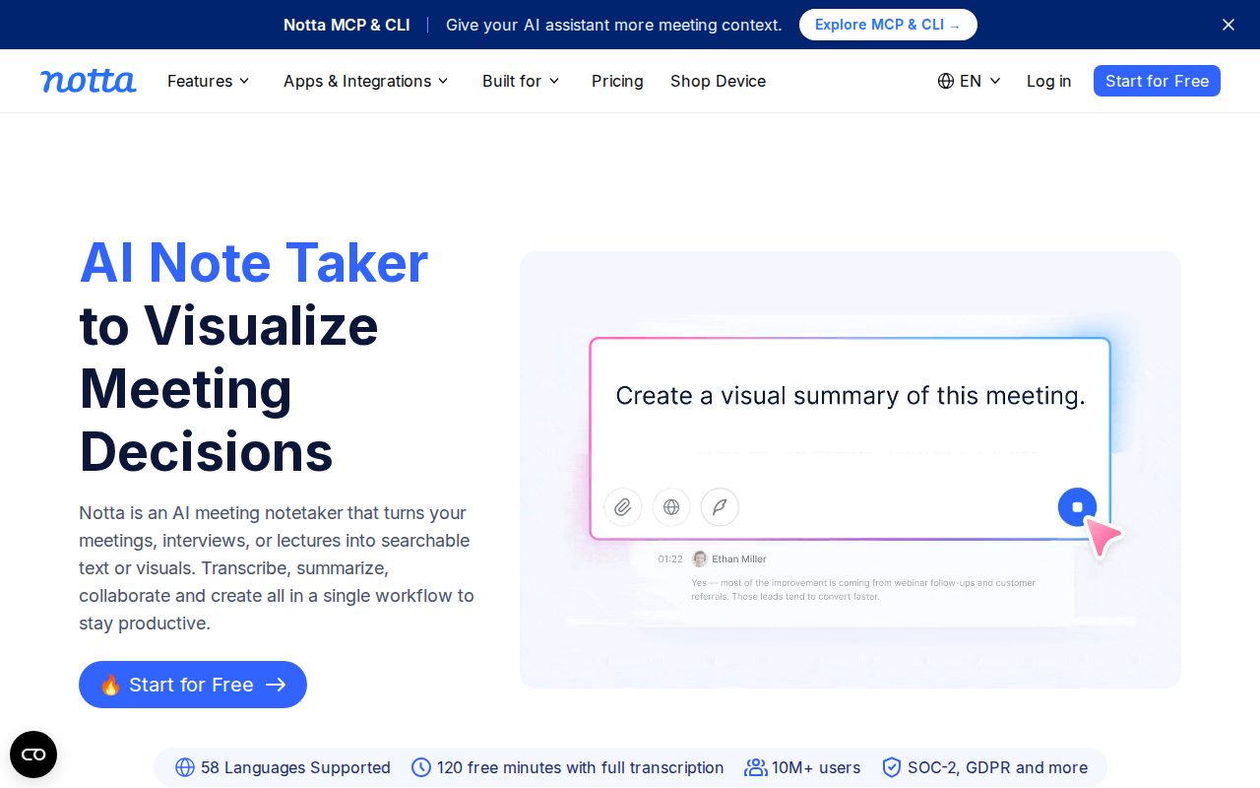Expand the Features menu

click(209, 81)
